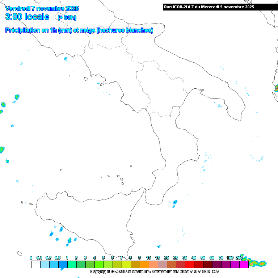Click the '(+ 50h)' forecast offset label

click(x=67, y=17)
